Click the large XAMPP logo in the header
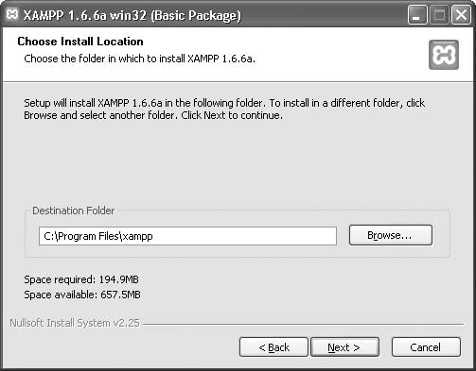 click(444, 55)
